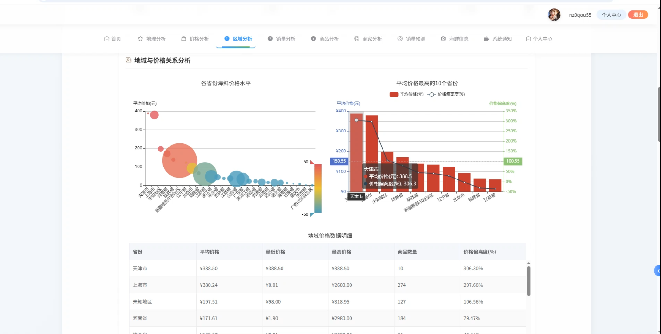This screenshot has height=334, width=661.
Task: Click the visualMap bottom handle at -50
Action: coord(312,214)
